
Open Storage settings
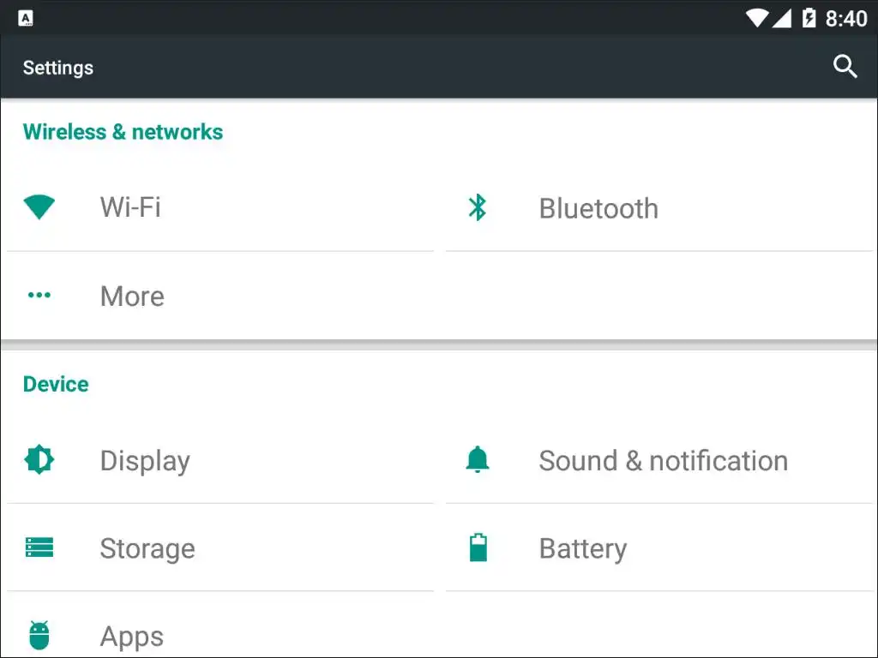coord(147,549)
